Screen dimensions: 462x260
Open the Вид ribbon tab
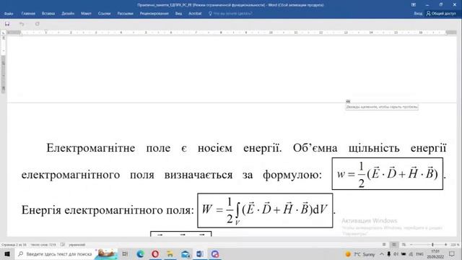tap(178, 14)
